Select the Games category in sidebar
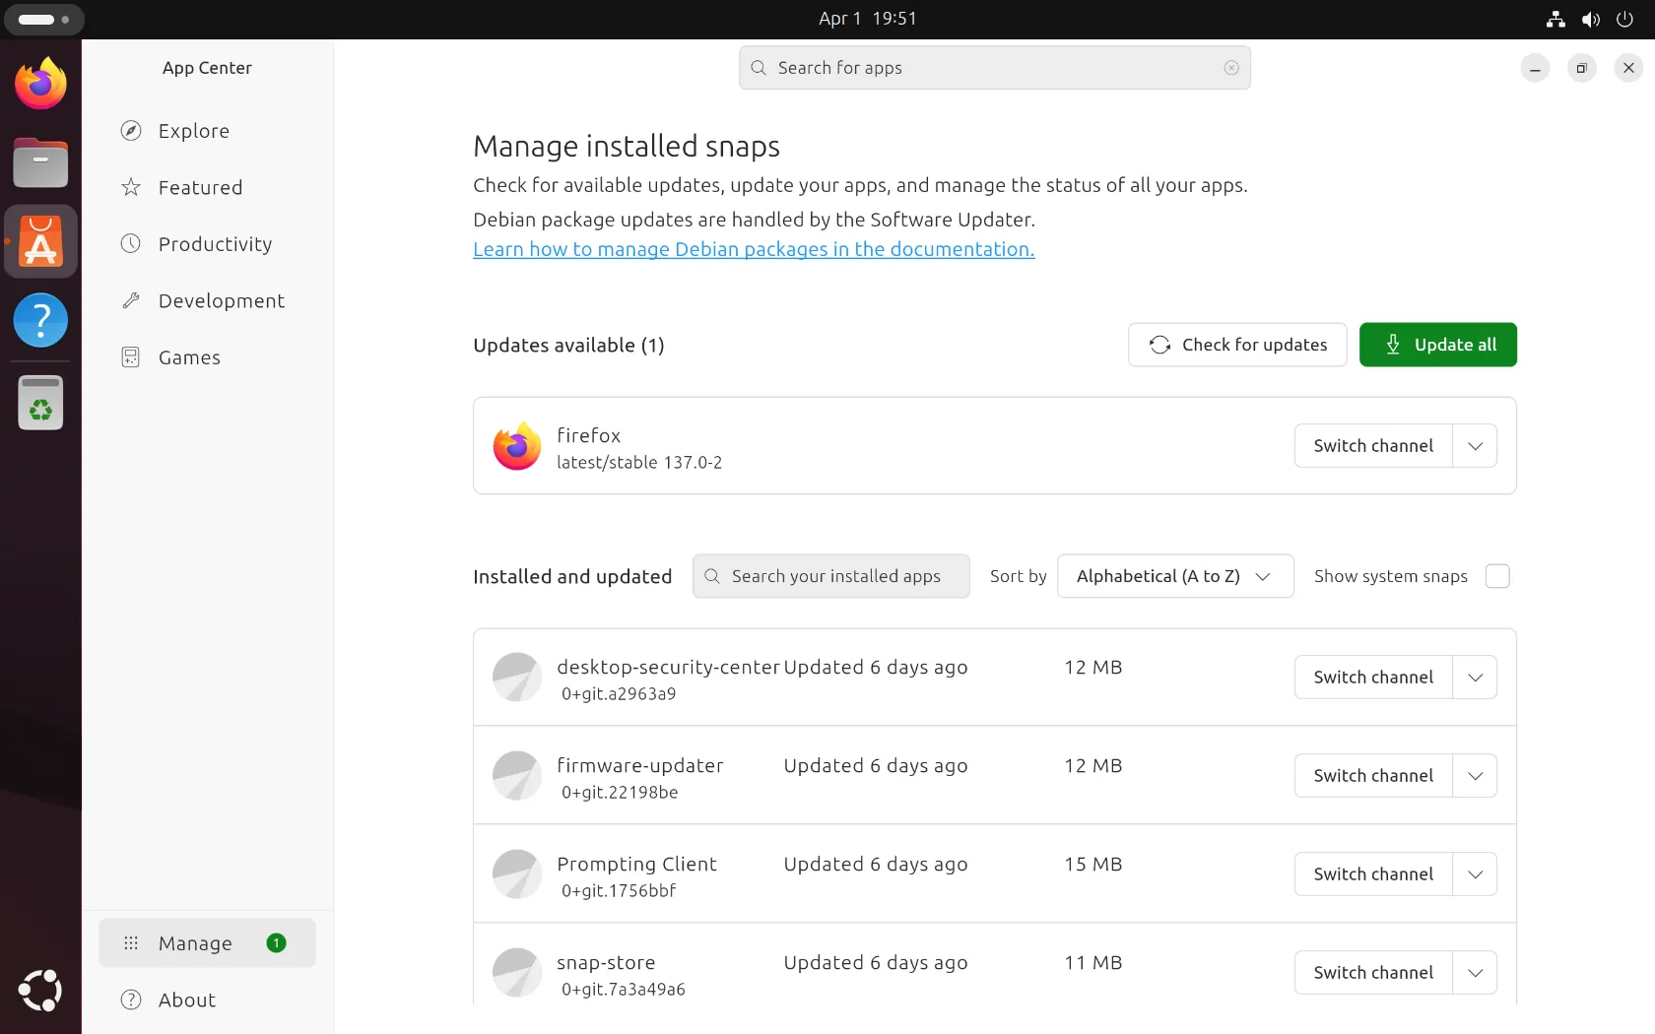The height and width of the screenshot is (1034, 1655). coord(189,357)
